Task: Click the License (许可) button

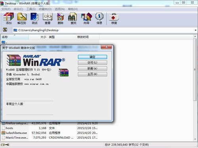Action: point(92,63)
